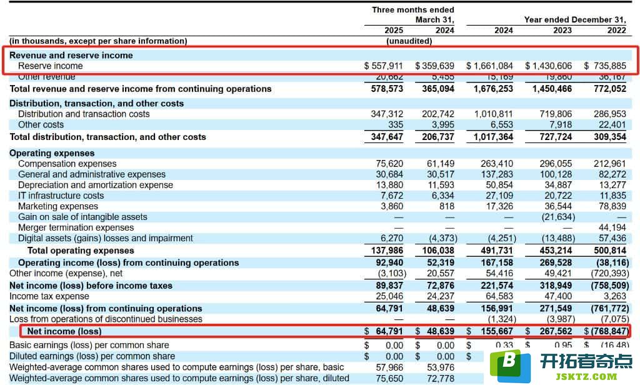Click operating income value 269,528
Image resolution: width=640 pixels, height=385 pixels.
[556, 262]
